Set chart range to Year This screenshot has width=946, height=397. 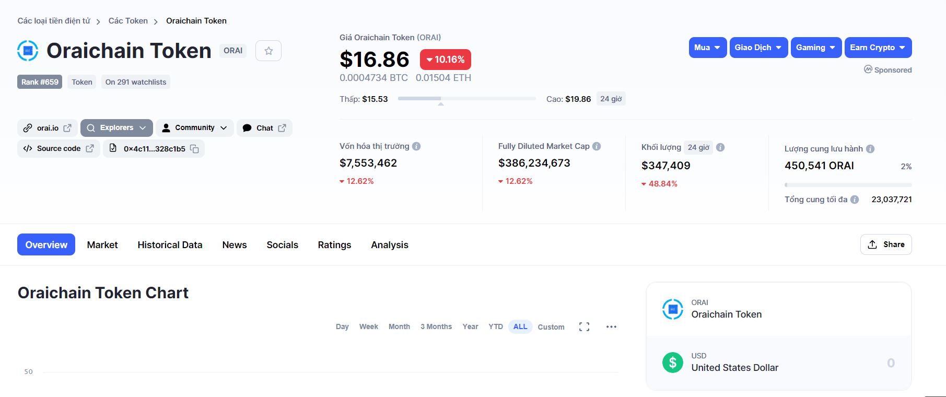click(x=470, y=326)
